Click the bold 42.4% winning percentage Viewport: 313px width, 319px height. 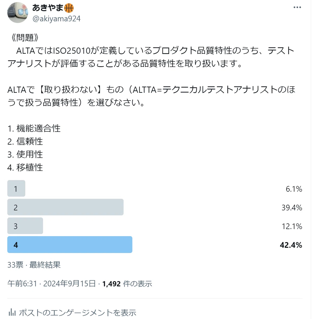point(291,245)
